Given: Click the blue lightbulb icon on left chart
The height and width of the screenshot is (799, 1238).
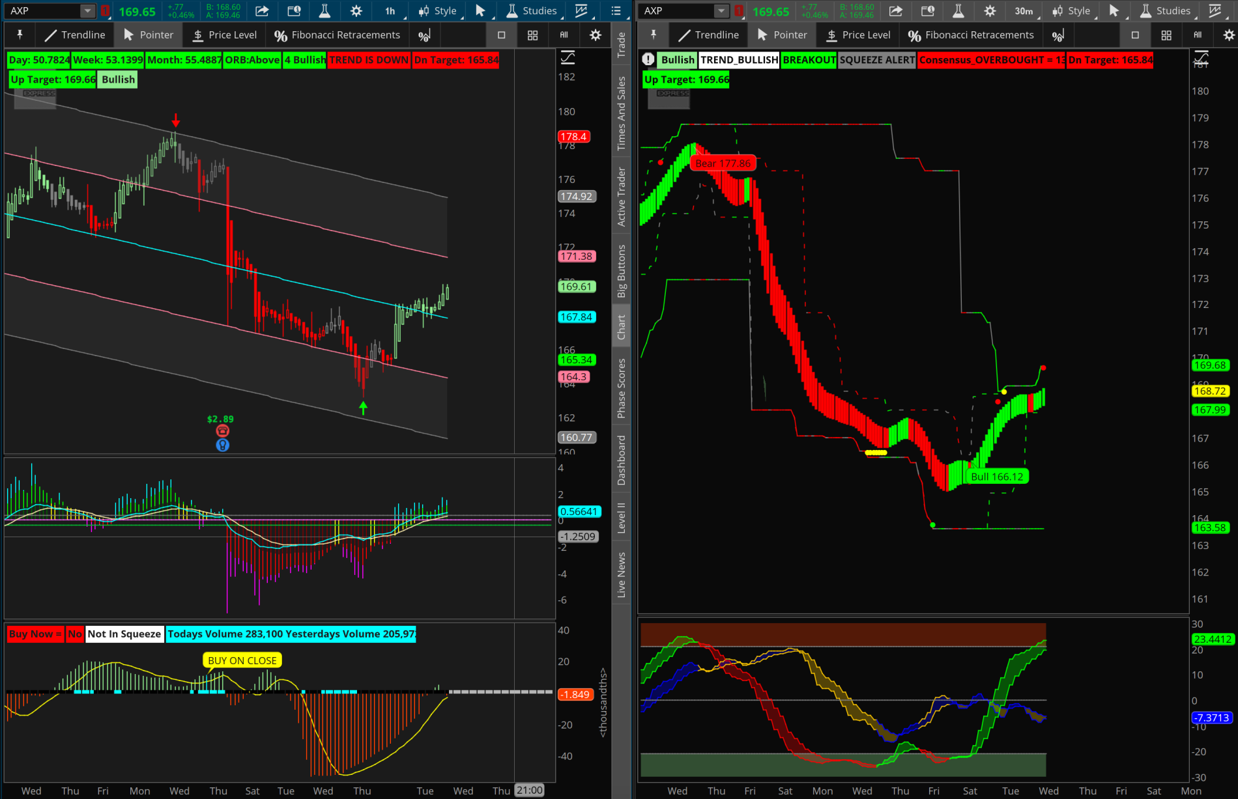Looking at the screenshot, I should 222,445.
